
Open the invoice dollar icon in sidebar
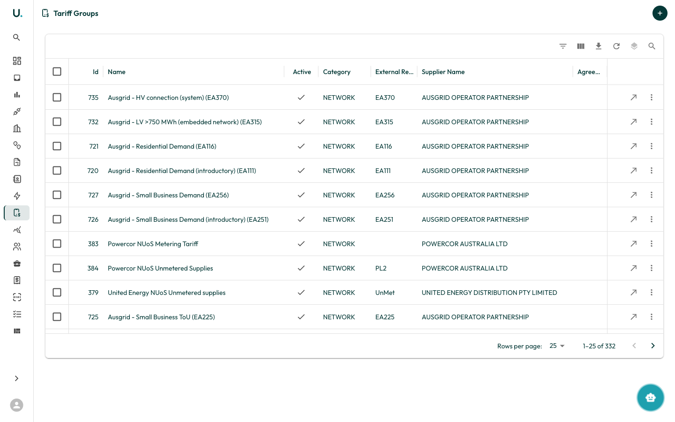click(17, 280)
